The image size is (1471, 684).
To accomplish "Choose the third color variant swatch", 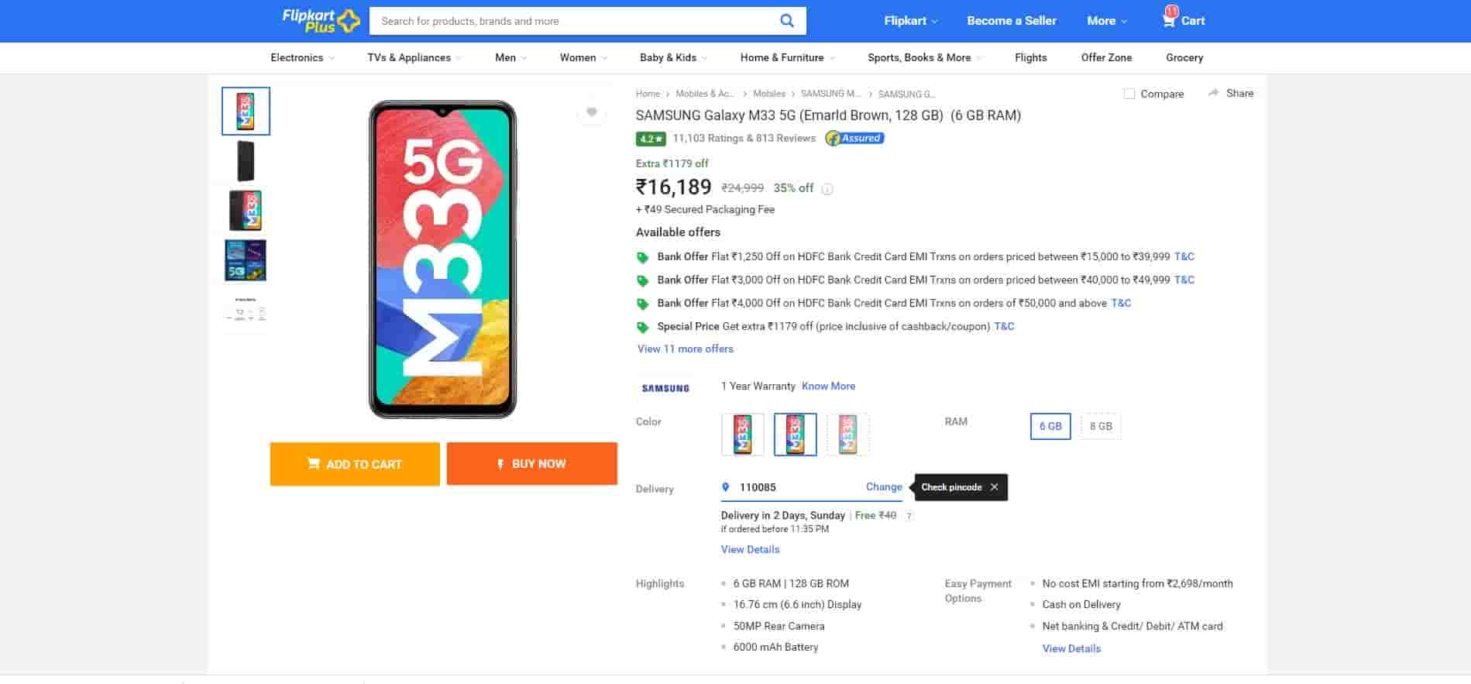I will click(x=847, y=435).
